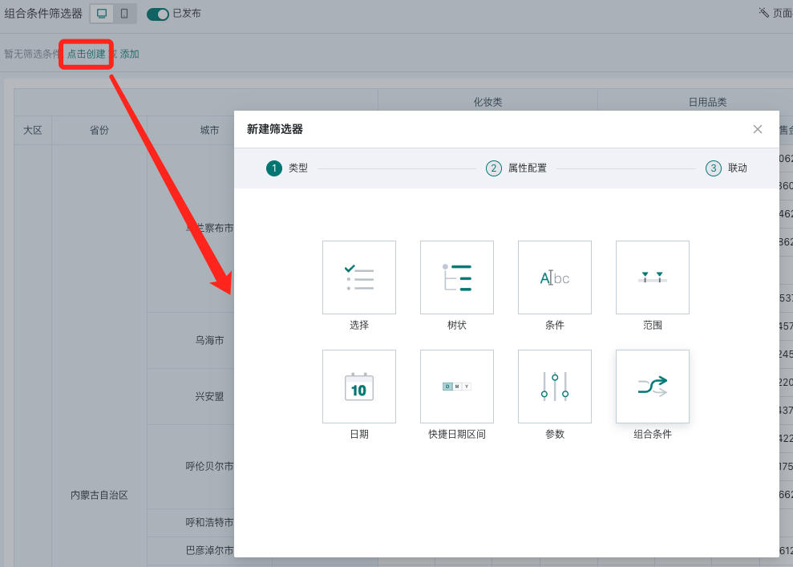The image size is (793, 567).
Task: Choose the 树状 tree filter type
Action: [x=456, y=277]
